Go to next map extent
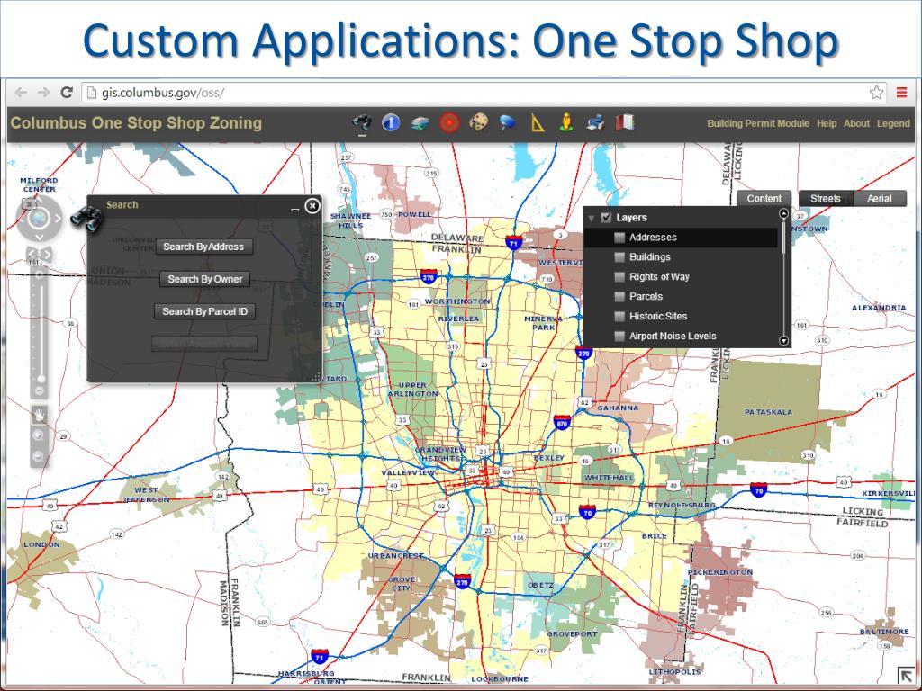Viewport: 922px width, 691px height. 47,255
